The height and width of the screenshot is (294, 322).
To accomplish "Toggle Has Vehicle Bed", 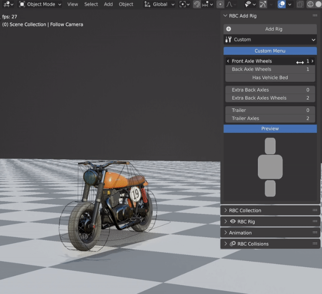I will (x=270, y=77).
